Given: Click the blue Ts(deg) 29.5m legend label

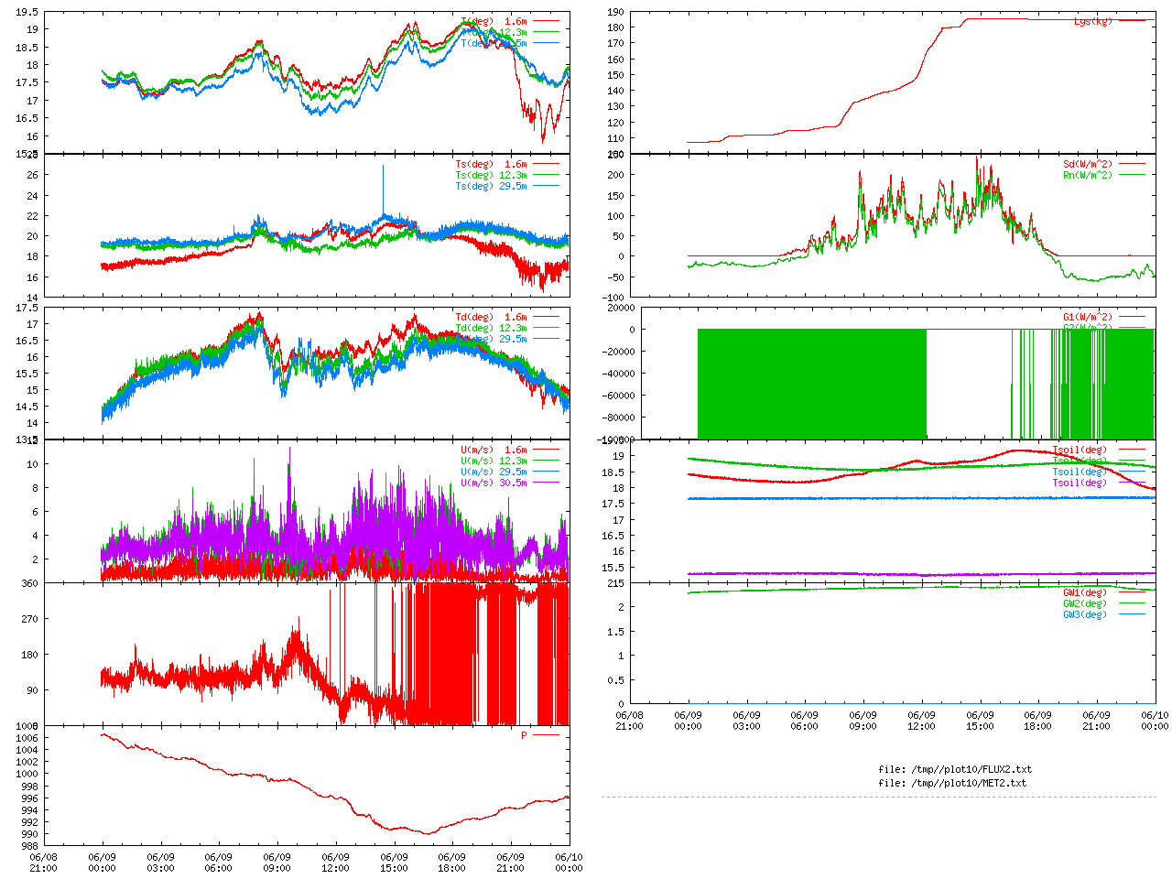Looking at the screenshot, I should tap(491, 186).
